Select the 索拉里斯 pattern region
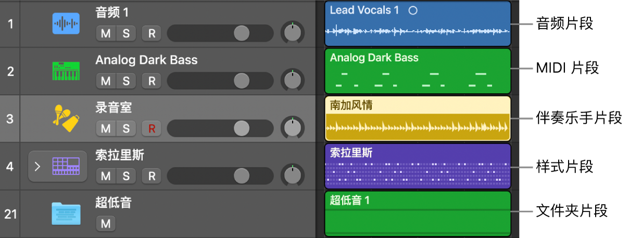This screenshot has width=629, height=238. click(418, 166)
